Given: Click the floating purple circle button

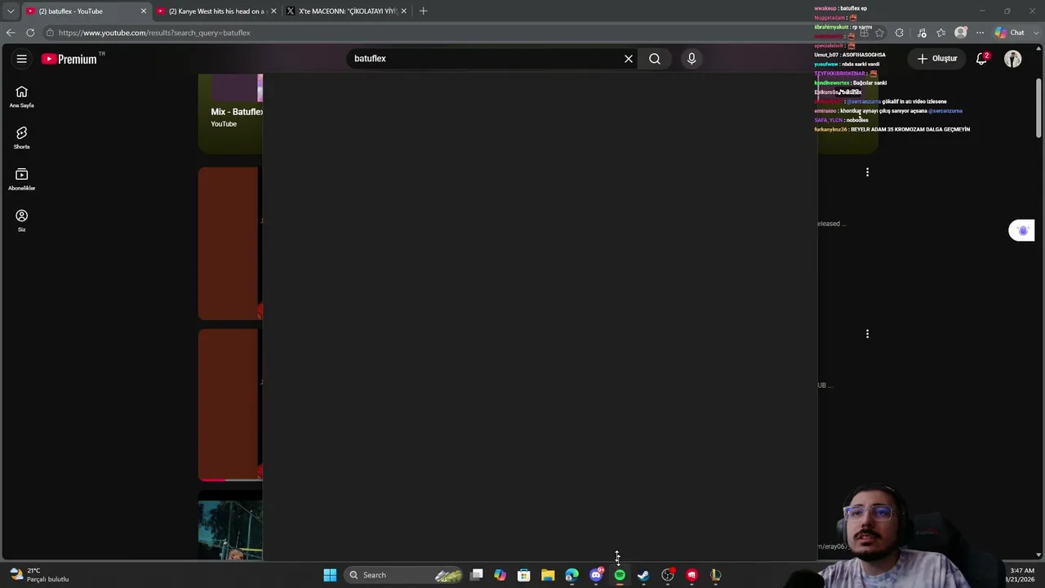Looking at the screenshot, I should tap(1022, 230).
